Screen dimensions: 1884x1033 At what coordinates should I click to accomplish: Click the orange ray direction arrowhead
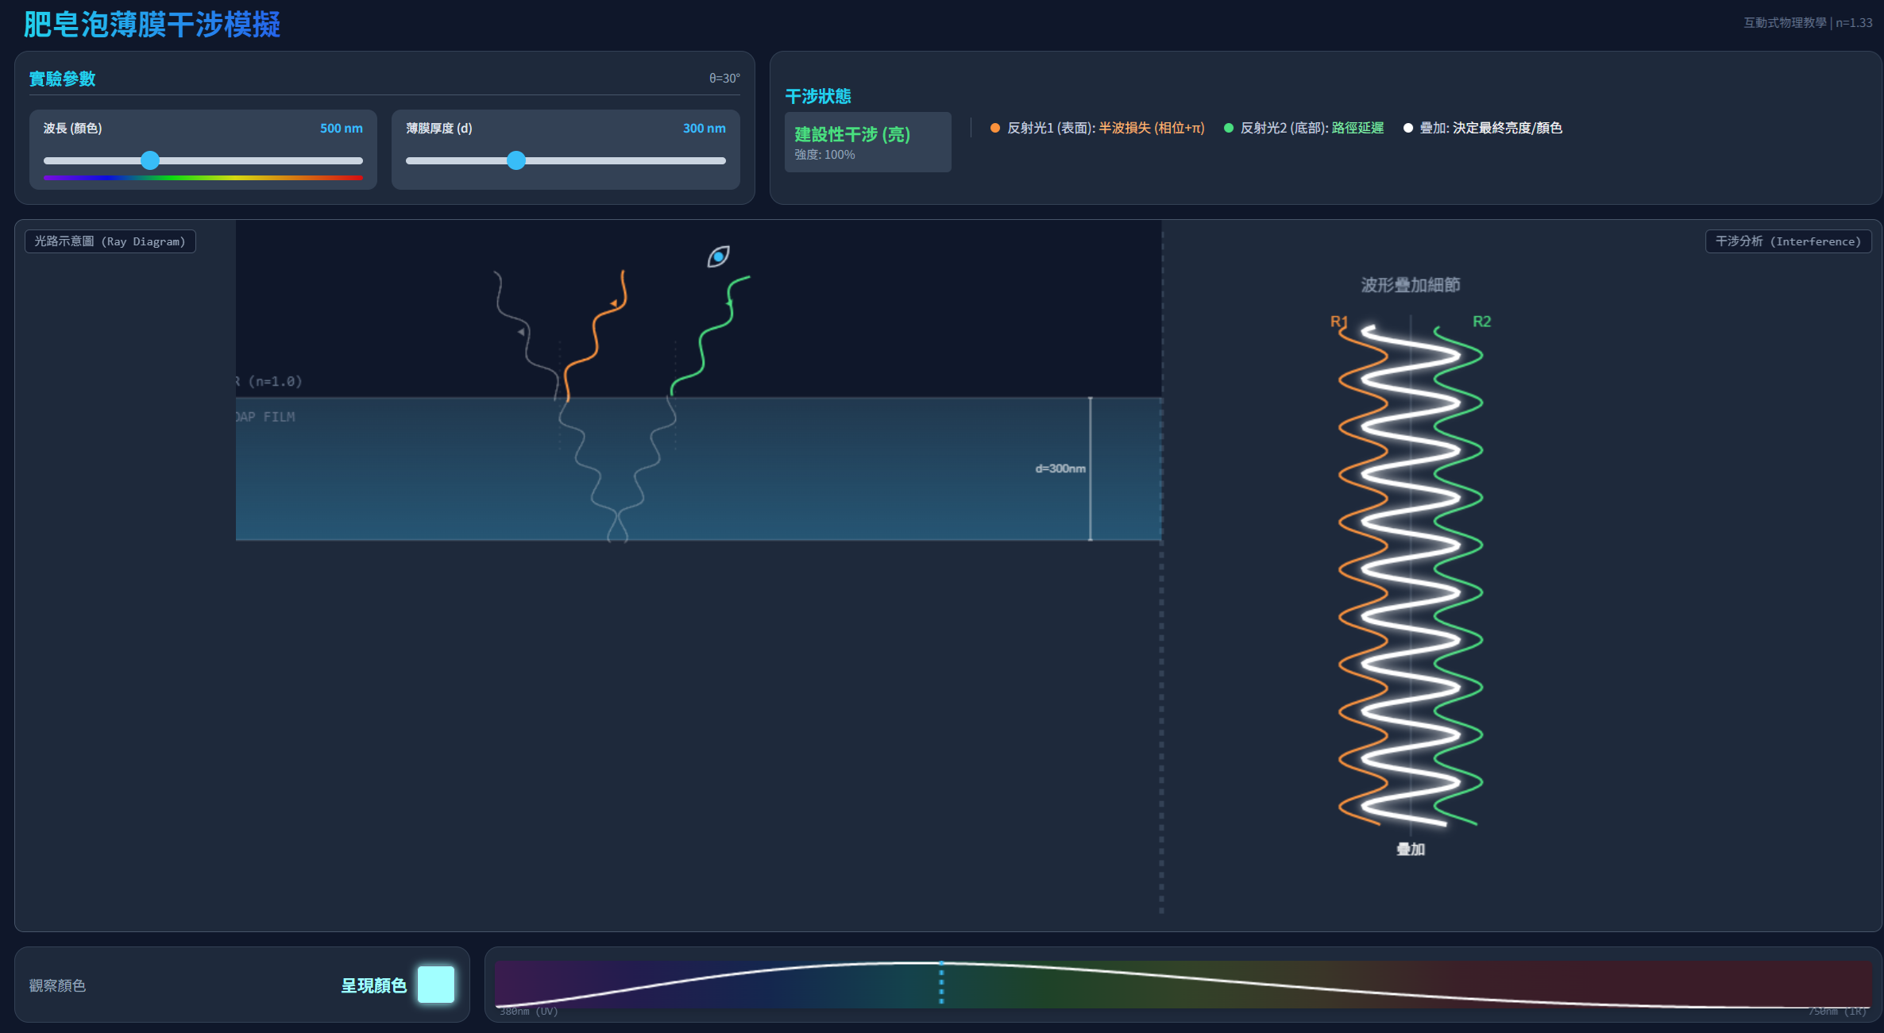click(x=613, y=303)
